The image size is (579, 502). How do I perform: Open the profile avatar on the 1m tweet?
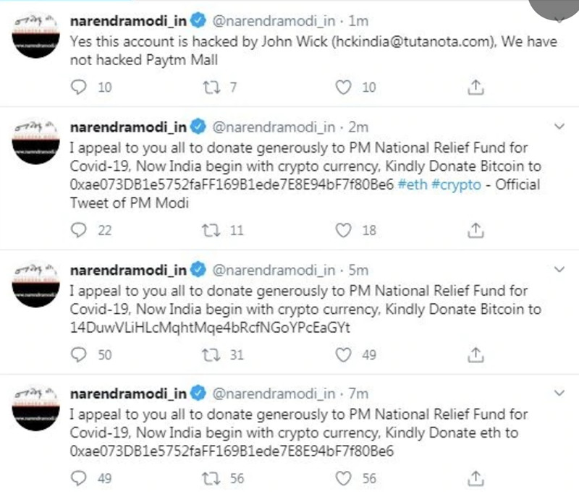(x=35, y=34)
